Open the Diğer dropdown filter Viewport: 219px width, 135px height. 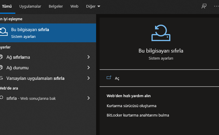click(x=93, y=6)
